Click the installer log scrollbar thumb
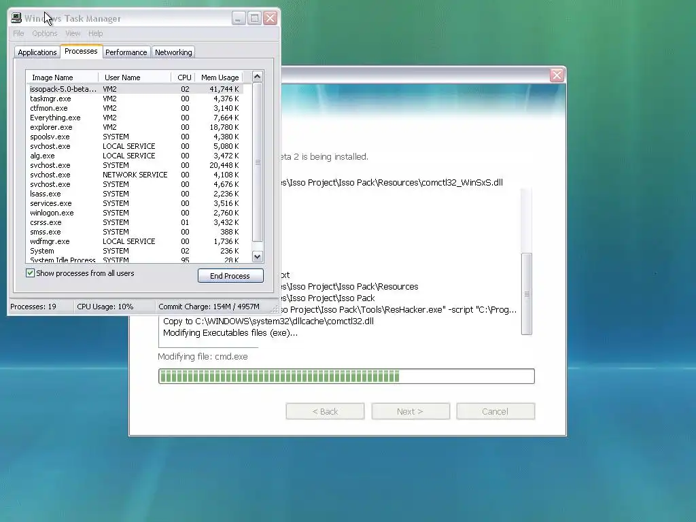The image size is (696, 522). tap(527, 294)
